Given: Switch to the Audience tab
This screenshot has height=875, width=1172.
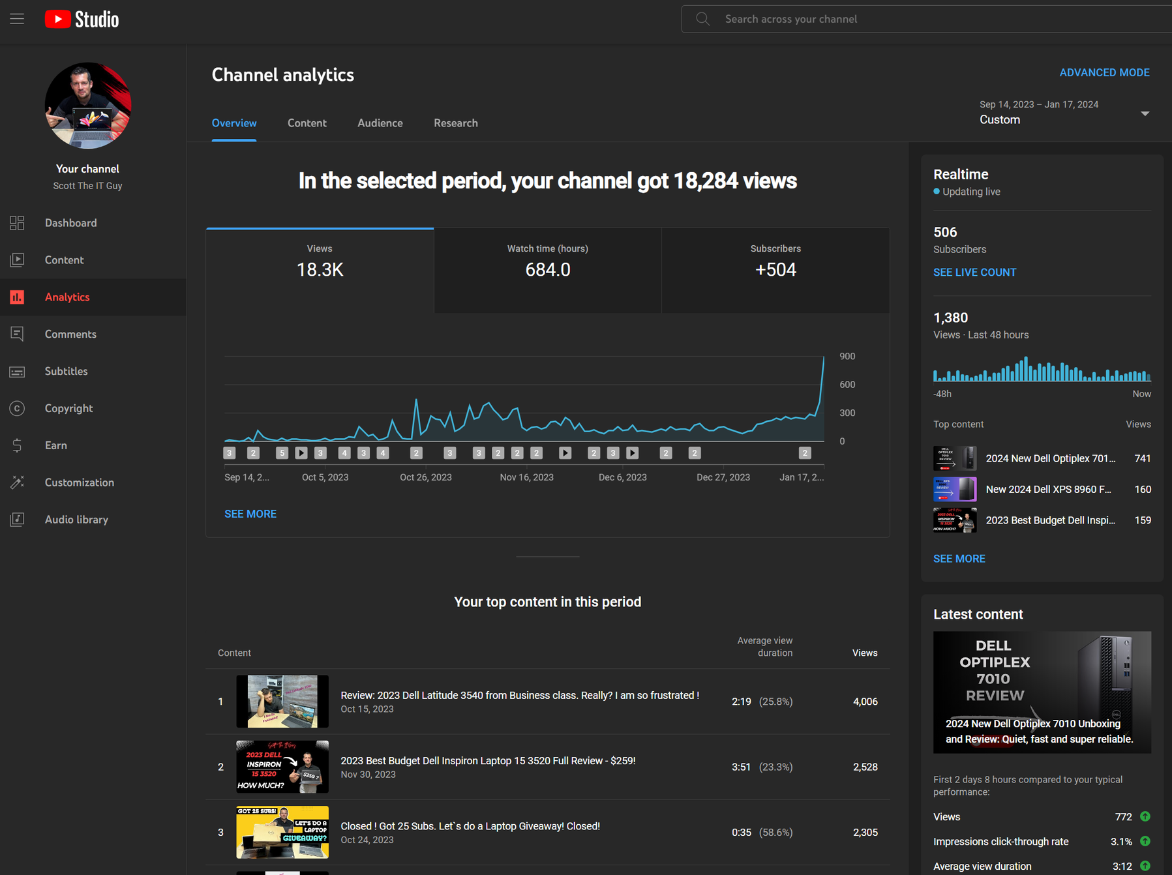Looking at the screenshot, I should 380,123.
